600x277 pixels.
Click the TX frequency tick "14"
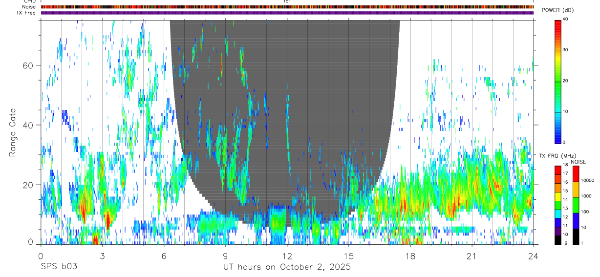(x=566, y=199)
